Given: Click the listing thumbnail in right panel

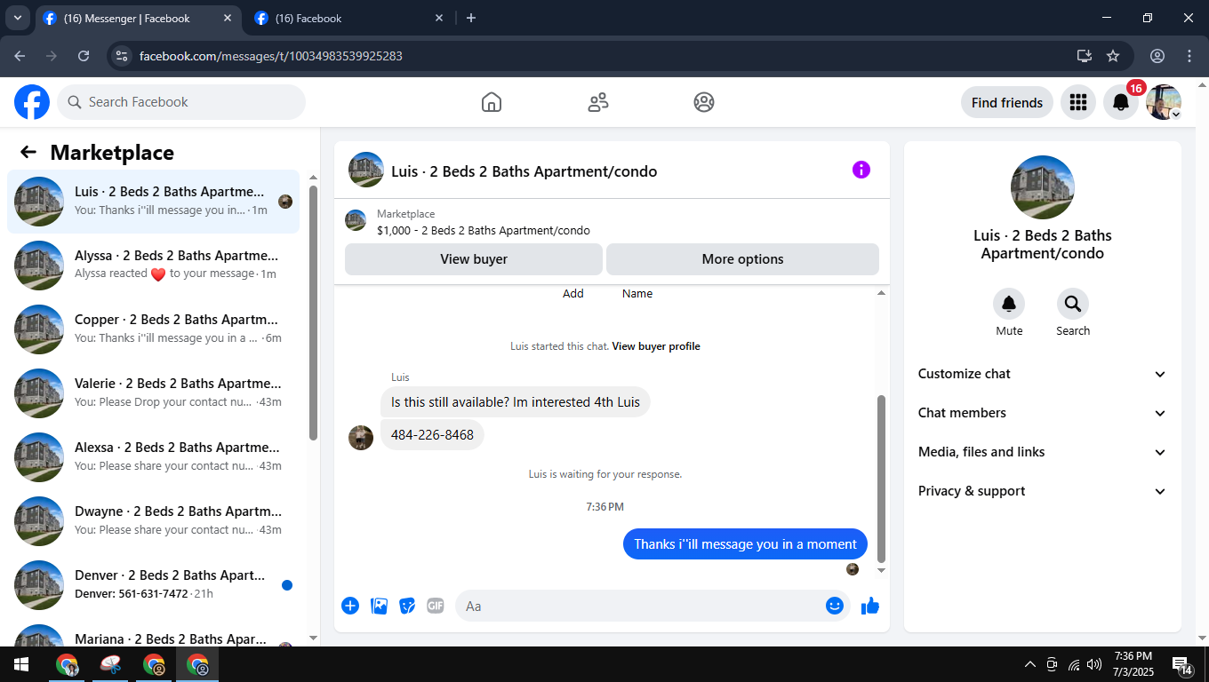Looking at the screenshot, I should [1043, 187].
